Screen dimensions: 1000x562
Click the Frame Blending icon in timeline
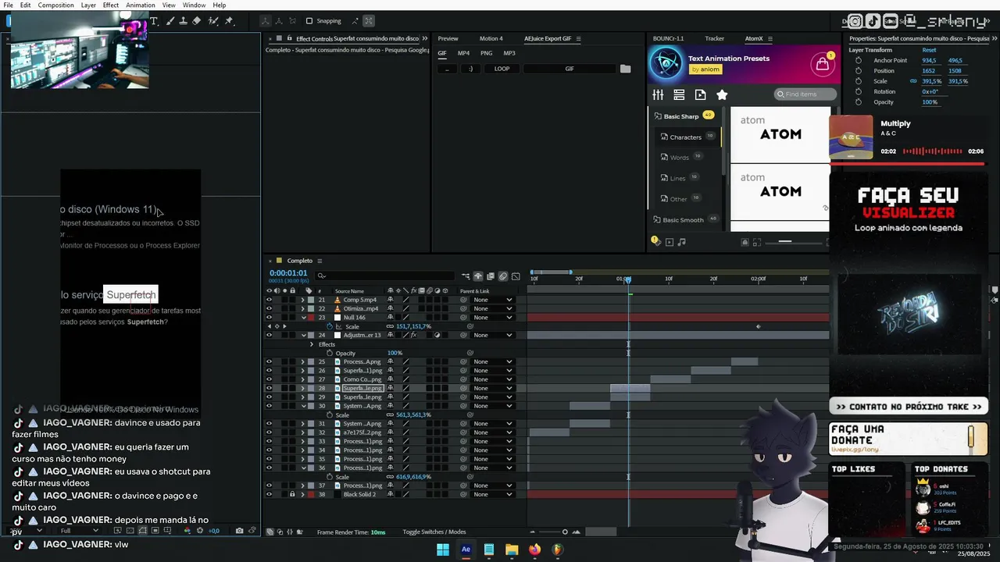[491, 276]
